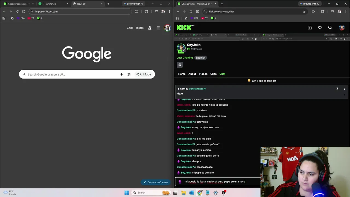Open Kick browse icon in header
This screenshot has width=350, height=197.
[x=310, y=28]
